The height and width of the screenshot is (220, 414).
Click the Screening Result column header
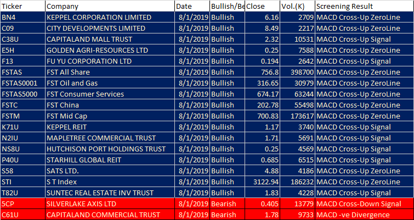pyautogui.click(x=364, y=6)
